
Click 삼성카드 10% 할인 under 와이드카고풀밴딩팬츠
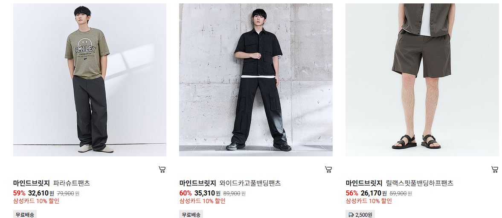click(202, 201)
